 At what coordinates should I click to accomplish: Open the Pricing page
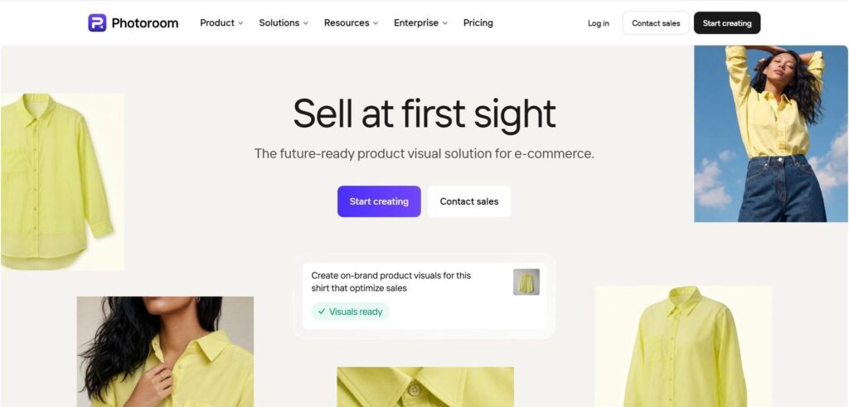tap(478, 22)
